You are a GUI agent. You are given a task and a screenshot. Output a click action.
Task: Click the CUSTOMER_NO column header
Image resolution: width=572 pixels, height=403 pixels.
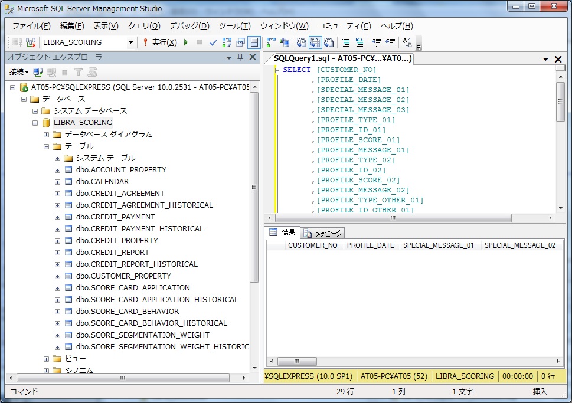coord(313,245)
